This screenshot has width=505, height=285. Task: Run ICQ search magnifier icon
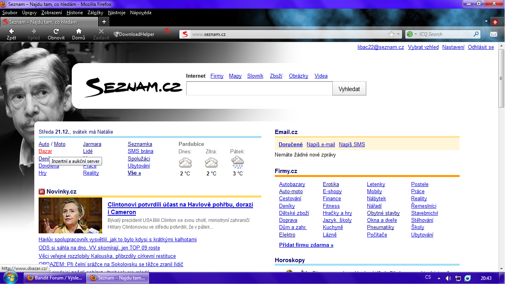pyautogui.click(x=476, y=34)
